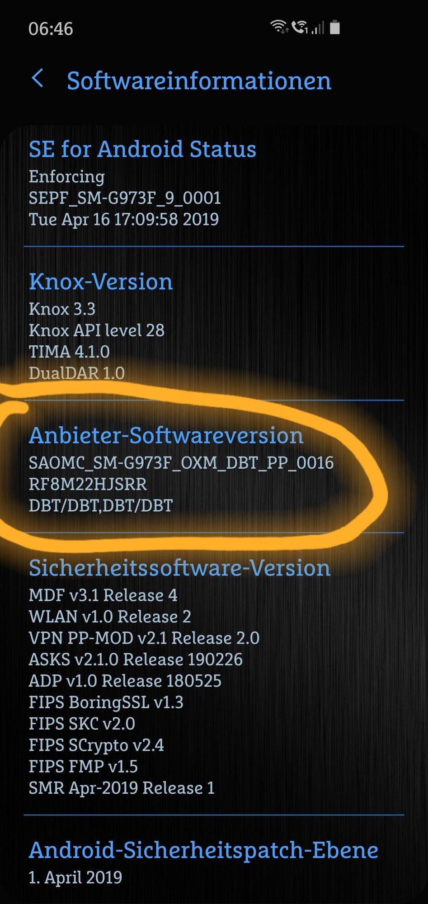Select the Knox-Version heading
This screenshot has height=904, width=428.
[x=101, y=282]
